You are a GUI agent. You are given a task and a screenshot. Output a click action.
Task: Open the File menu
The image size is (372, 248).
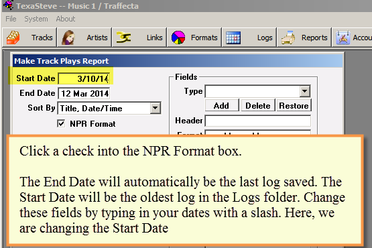(x=11, y=19)
